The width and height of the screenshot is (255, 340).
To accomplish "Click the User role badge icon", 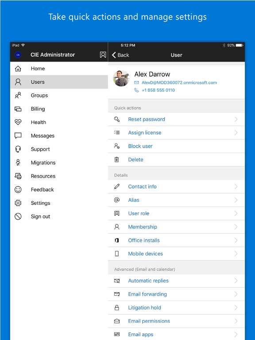I will 117,213.
